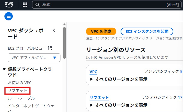Collapse the 仮想プライベートクラウド section triangle
The image size is (183, 112).
4,69
